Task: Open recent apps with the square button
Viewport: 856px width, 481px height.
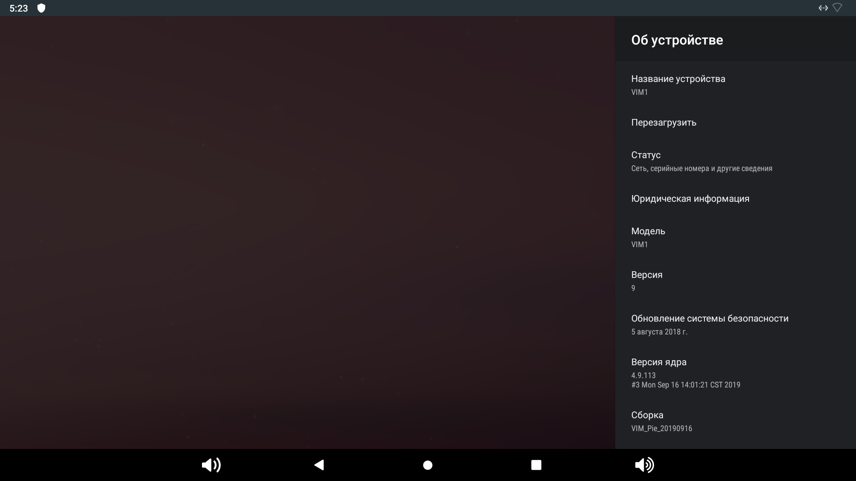Action: coord(536,465)
